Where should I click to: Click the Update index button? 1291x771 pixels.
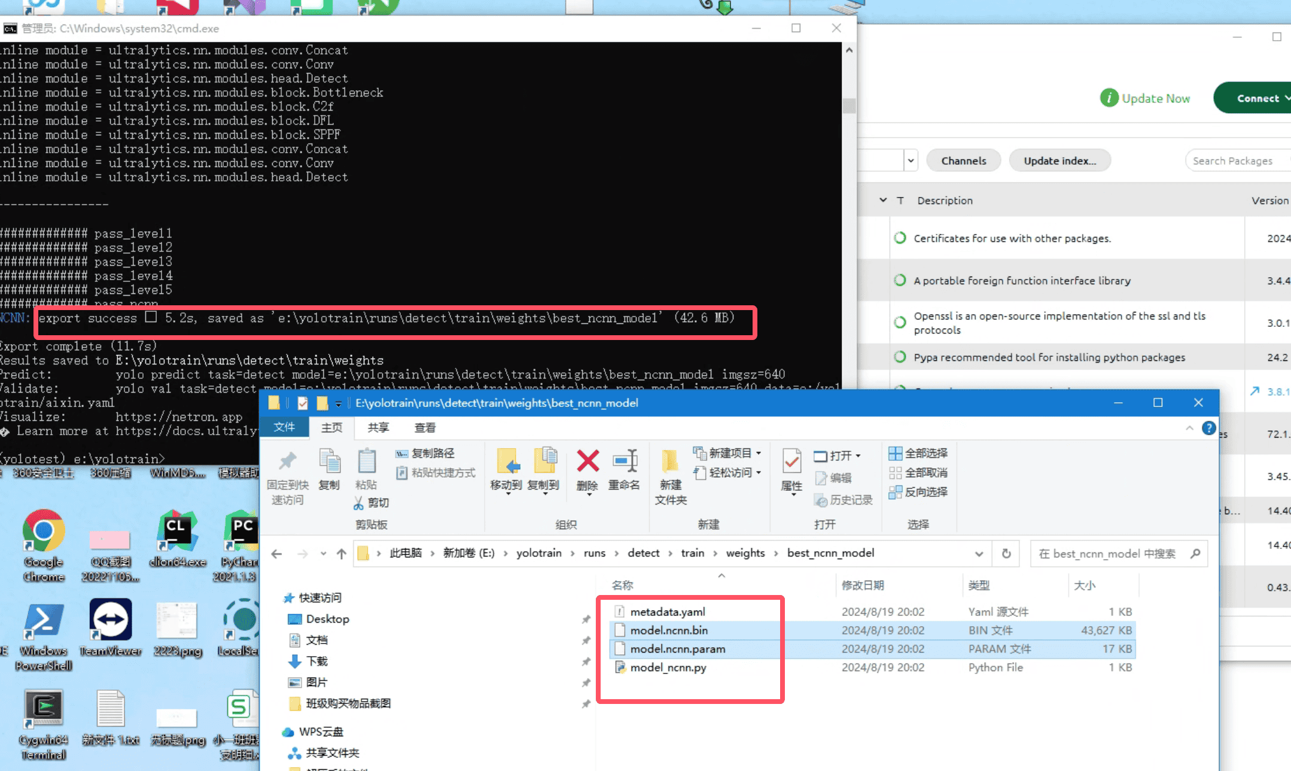coord(1059,160)
